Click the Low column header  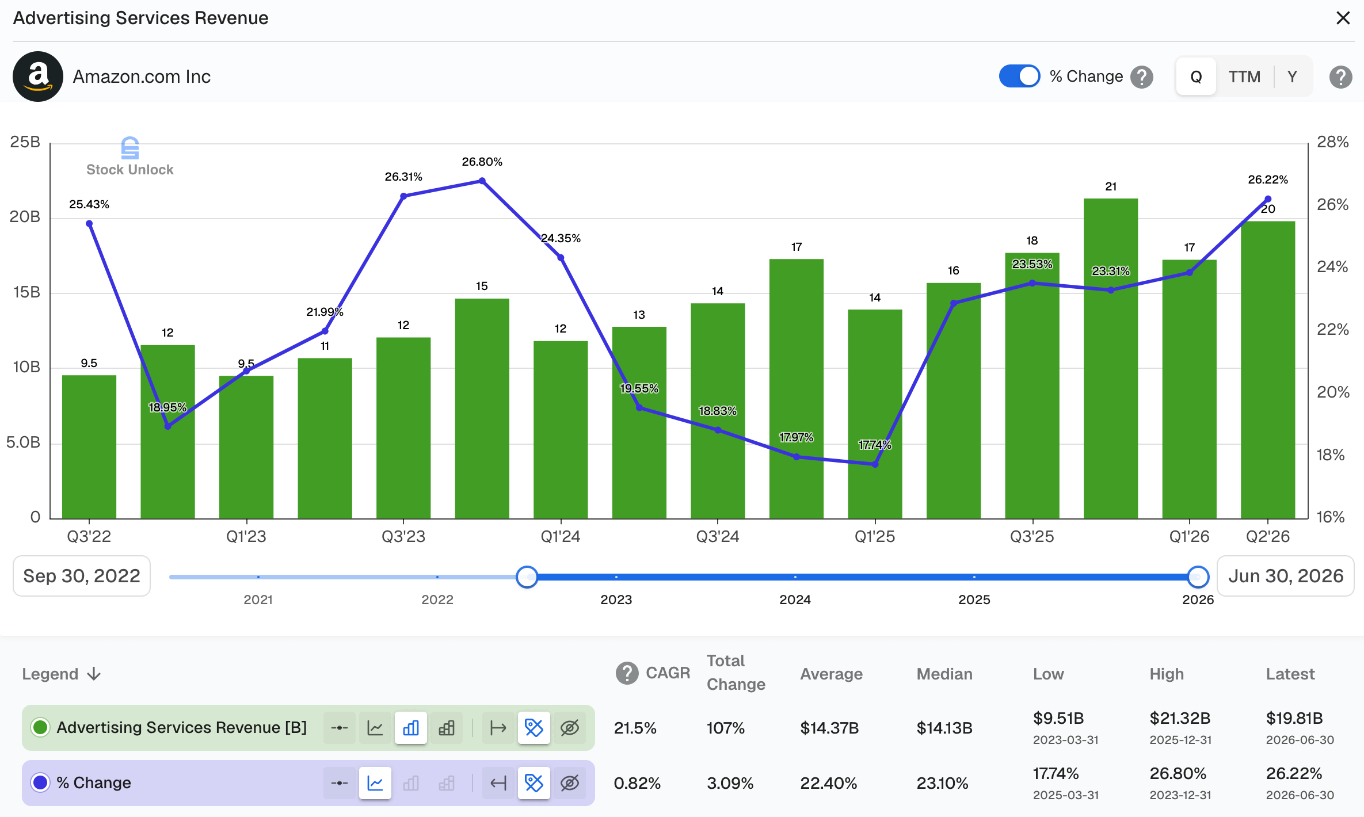(x=1049, y=674)
